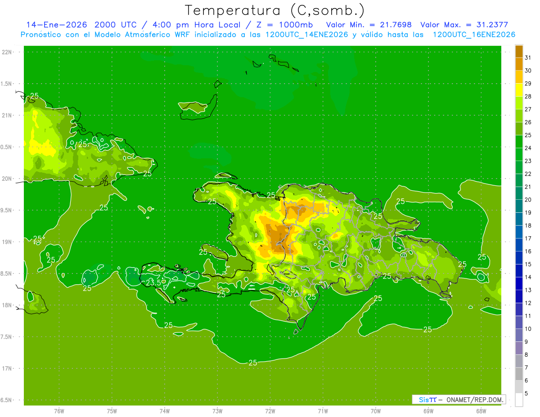Click the '31' label on the color scale
540x417 pixels.
(528, 58)
